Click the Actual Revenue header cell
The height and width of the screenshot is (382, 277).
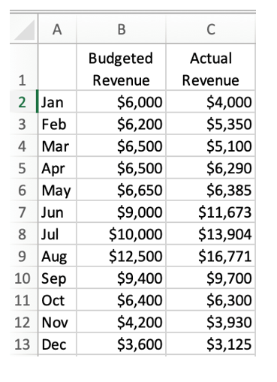pyautogui.click(x=211, y=67)
